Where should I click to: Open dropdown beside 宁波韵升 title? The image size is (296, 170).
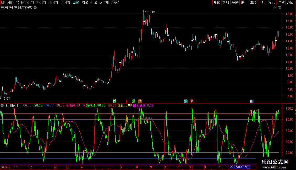pos(35,8)
